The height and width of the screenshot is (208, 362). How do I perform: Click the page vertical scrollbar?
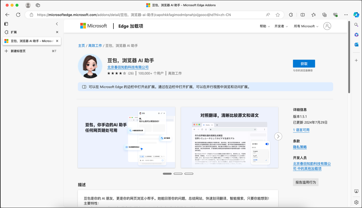point(349,57)
